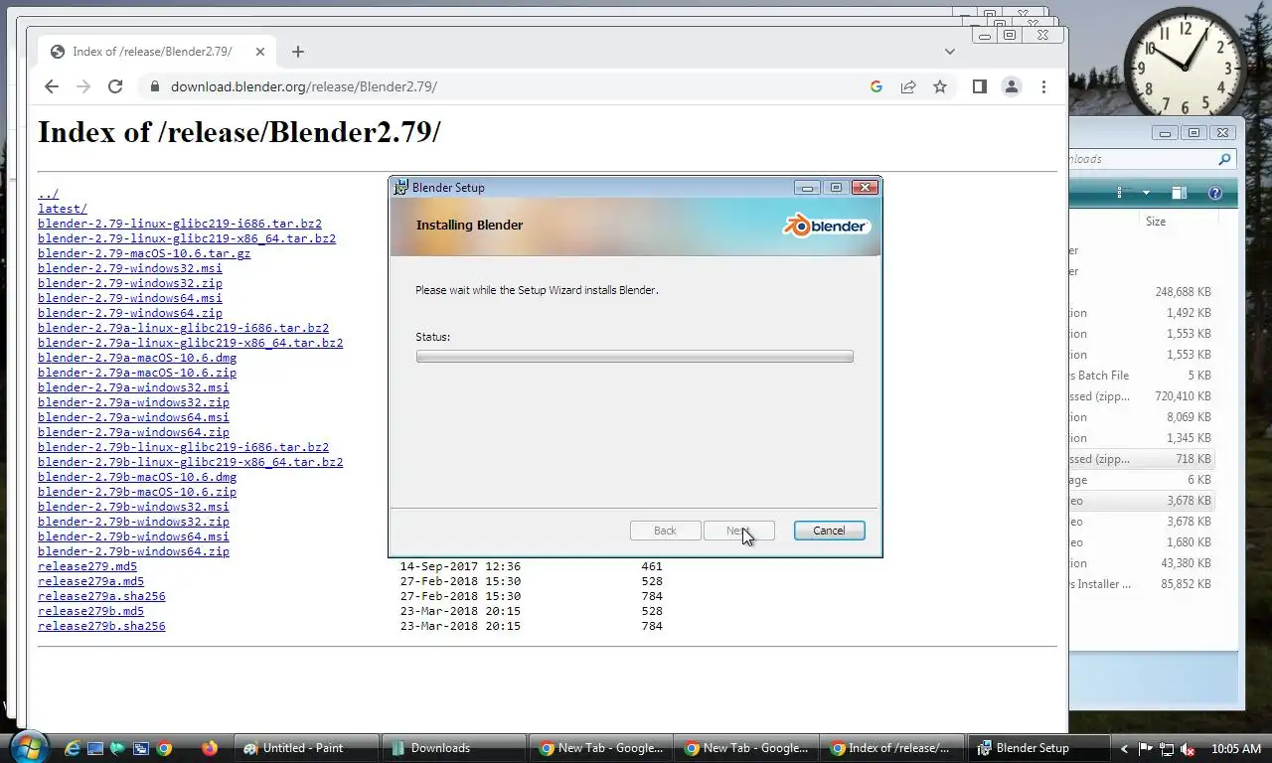Toggle preview pane in Downloads window
The height and width of the screenshot is (763, 1272).
tap(1179, 193)
